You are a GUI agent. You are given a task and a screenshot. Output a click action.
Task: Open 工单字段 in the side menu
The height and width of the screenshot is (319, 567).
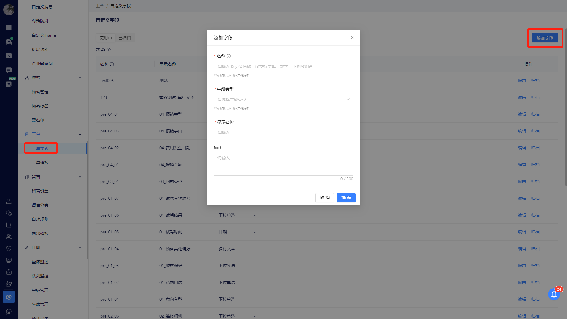pyautogui.click(x=40, y=148)
